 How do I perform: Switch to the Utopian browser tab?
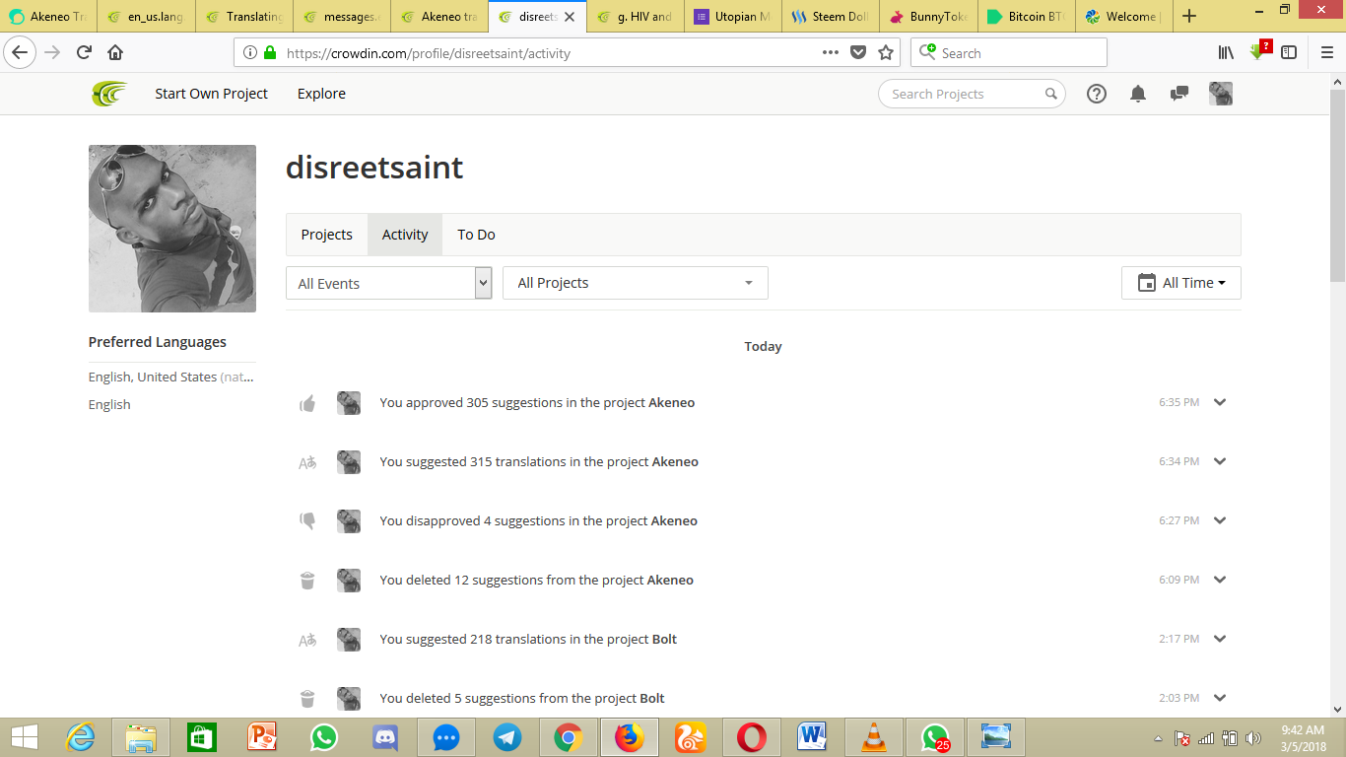pos(733,17)
